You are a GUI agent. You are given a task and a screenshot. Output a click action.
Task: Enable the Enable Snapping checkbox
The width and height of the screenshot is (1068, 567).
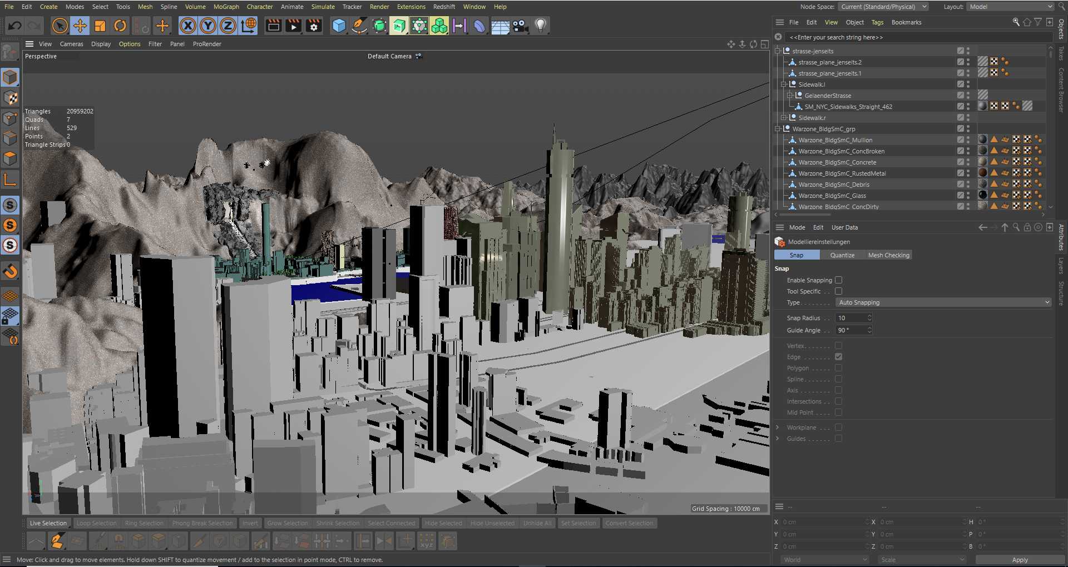pyautogui.click(x=838, y=280)
